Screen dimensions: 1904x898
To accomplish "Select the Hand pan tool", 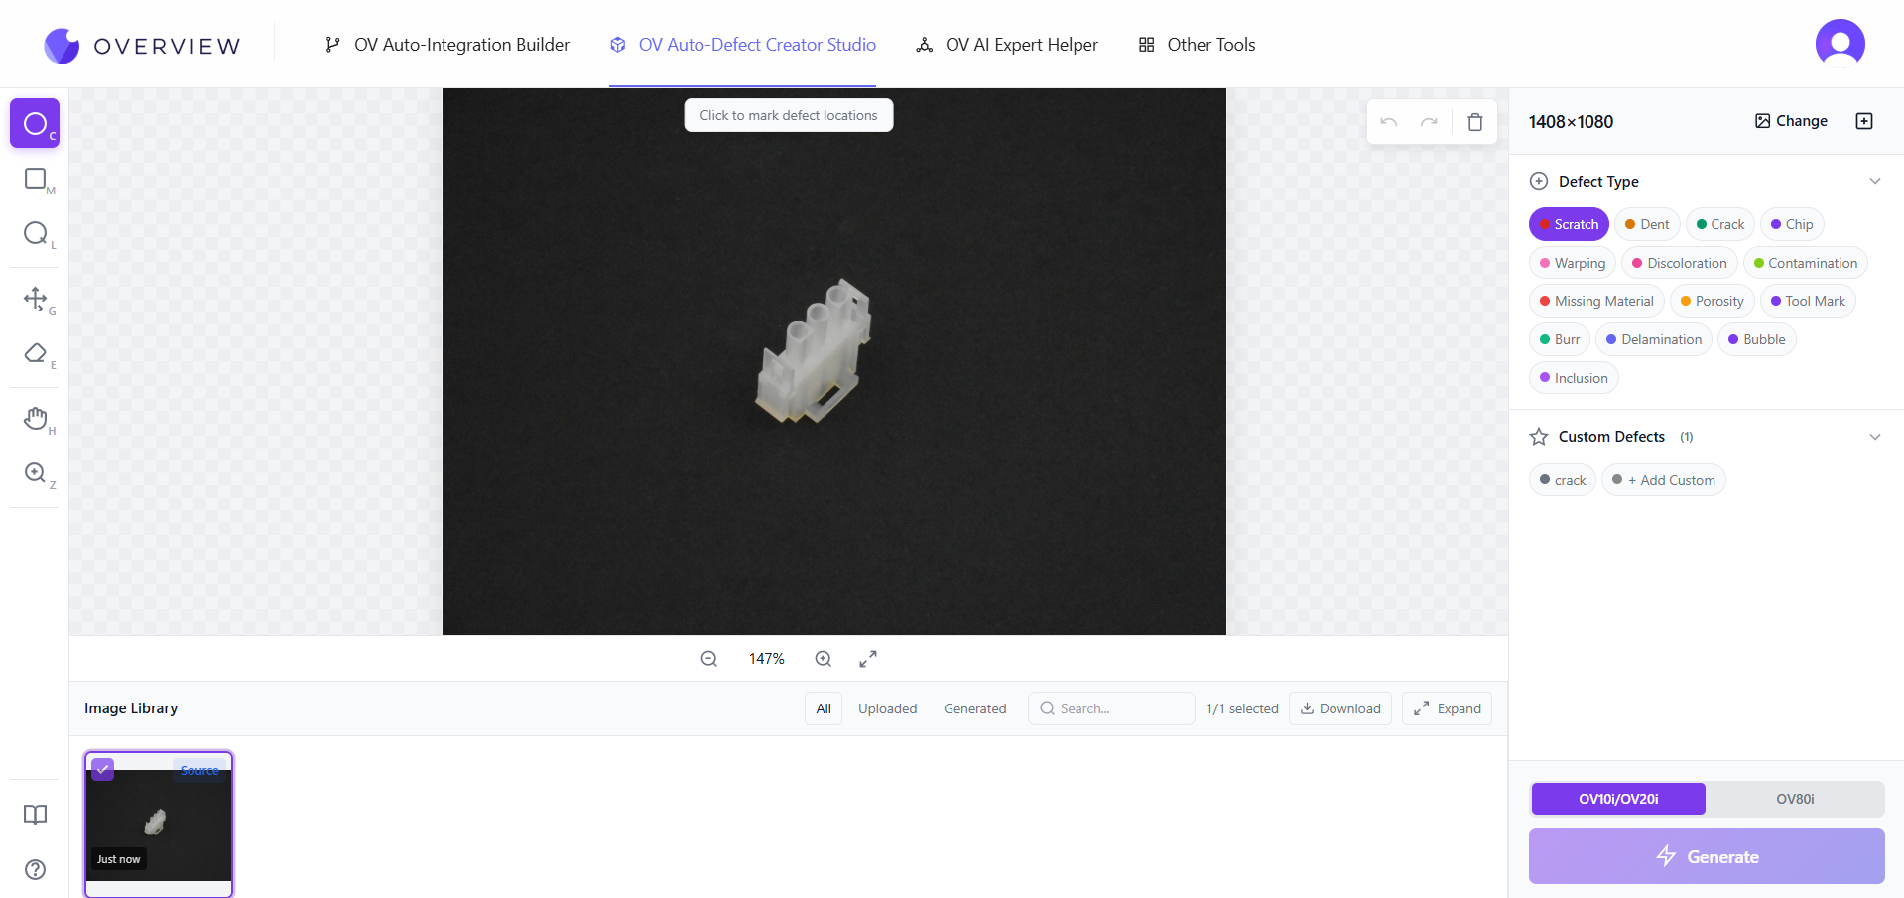I will 35,418.
